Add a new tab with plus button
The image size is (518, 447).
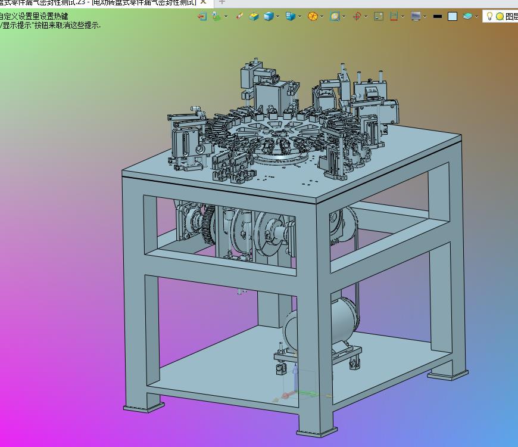point(222,2)
